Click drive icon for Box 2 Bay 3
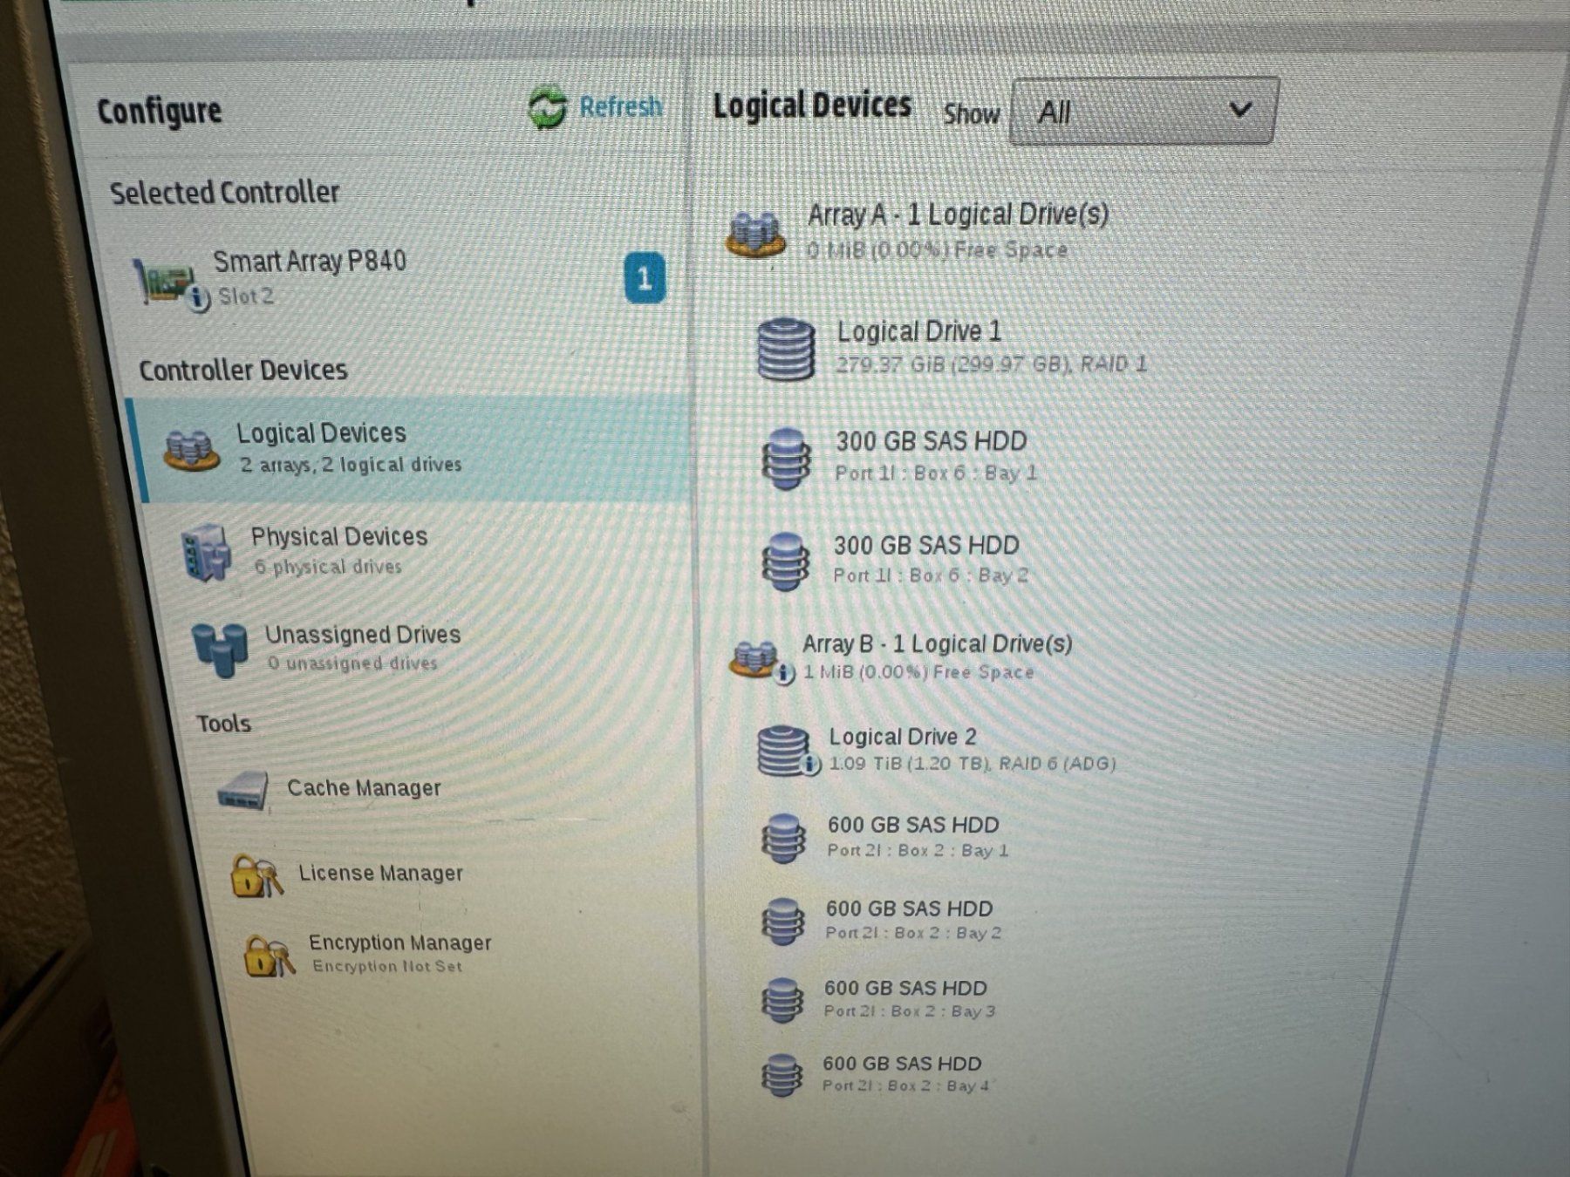The height and width of the screenshot is (1177, 1570). click(782, 1000)
